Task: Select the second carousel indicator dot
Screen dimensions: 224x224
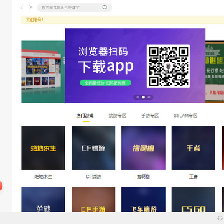Action: (x=143, y=97)
